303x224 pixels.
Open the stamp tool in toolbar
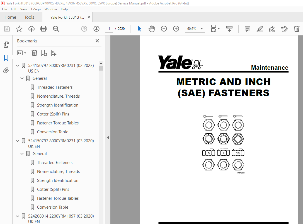(x=284, y=29)
